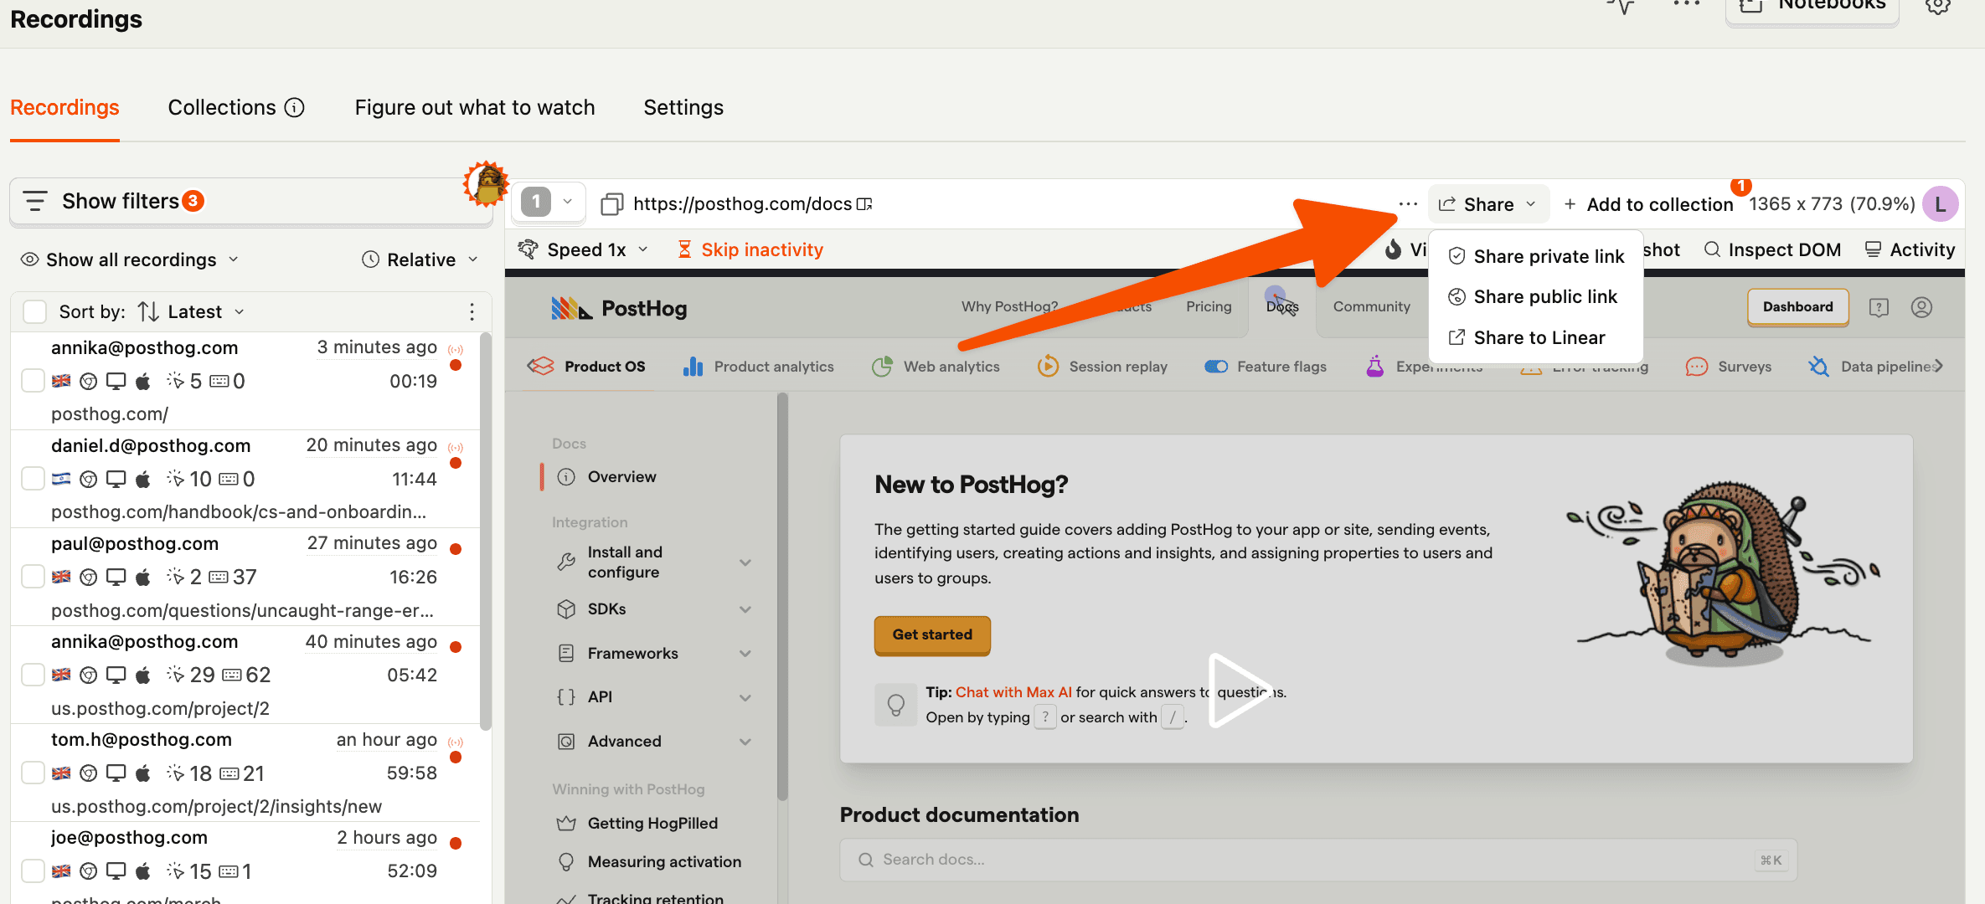Click the Dashboard button in recording
This screenshot has width=1985, height=904.
[1797, 307]
